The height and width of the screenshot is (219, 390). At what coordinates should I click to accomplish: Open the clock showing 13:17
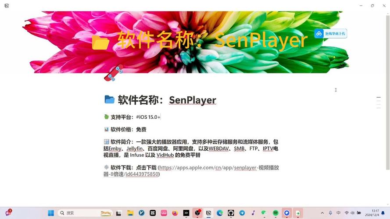click(x=372, y=213)
